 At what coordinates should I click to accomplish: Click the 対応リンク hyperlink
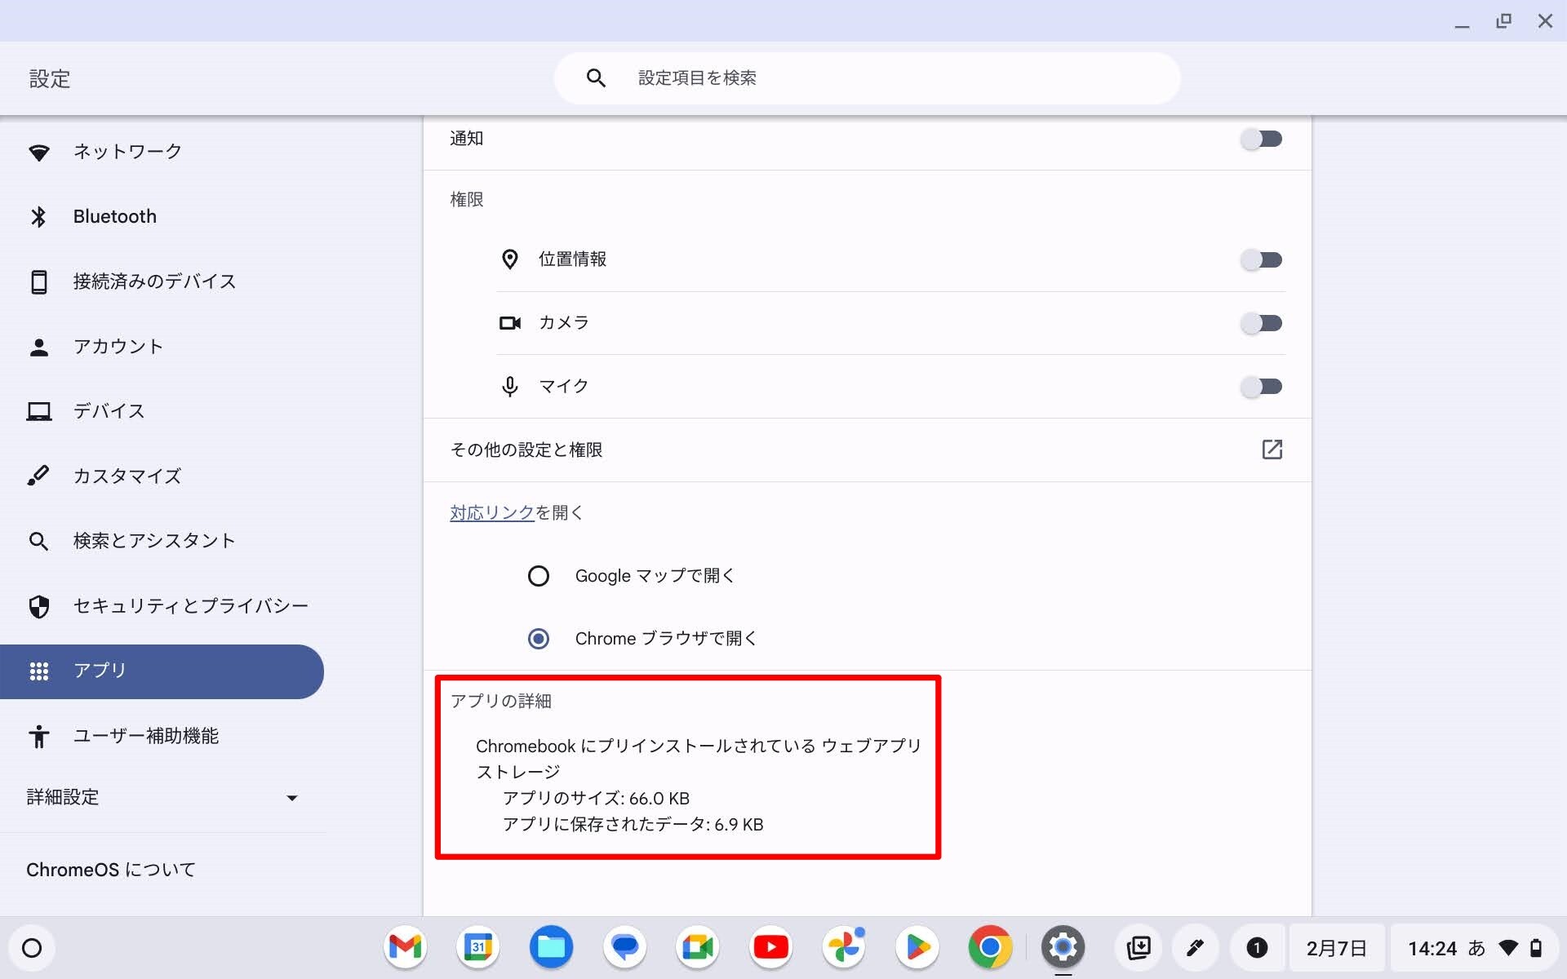point(491,512)
